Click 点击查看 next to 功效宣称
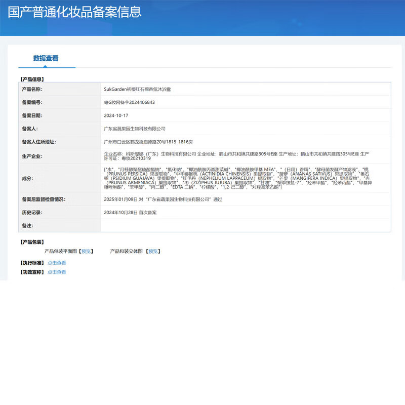 pos(57,272)
